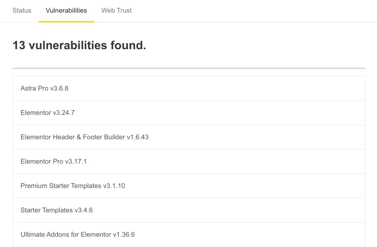
Task: View the Starter Templates v3.4.6 vulnerability
Action: (188, 210)
